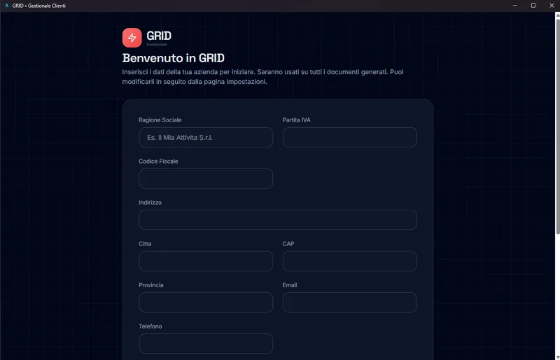This screenshot has width=560, height=360.
Task: Select the Partita IVA text box
Action: (349, 138)
